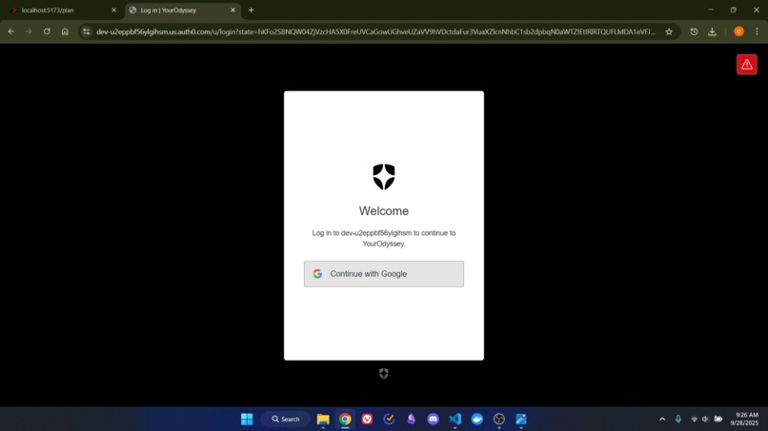Select the Log in | YourOdyssey tab

[182, 10]
